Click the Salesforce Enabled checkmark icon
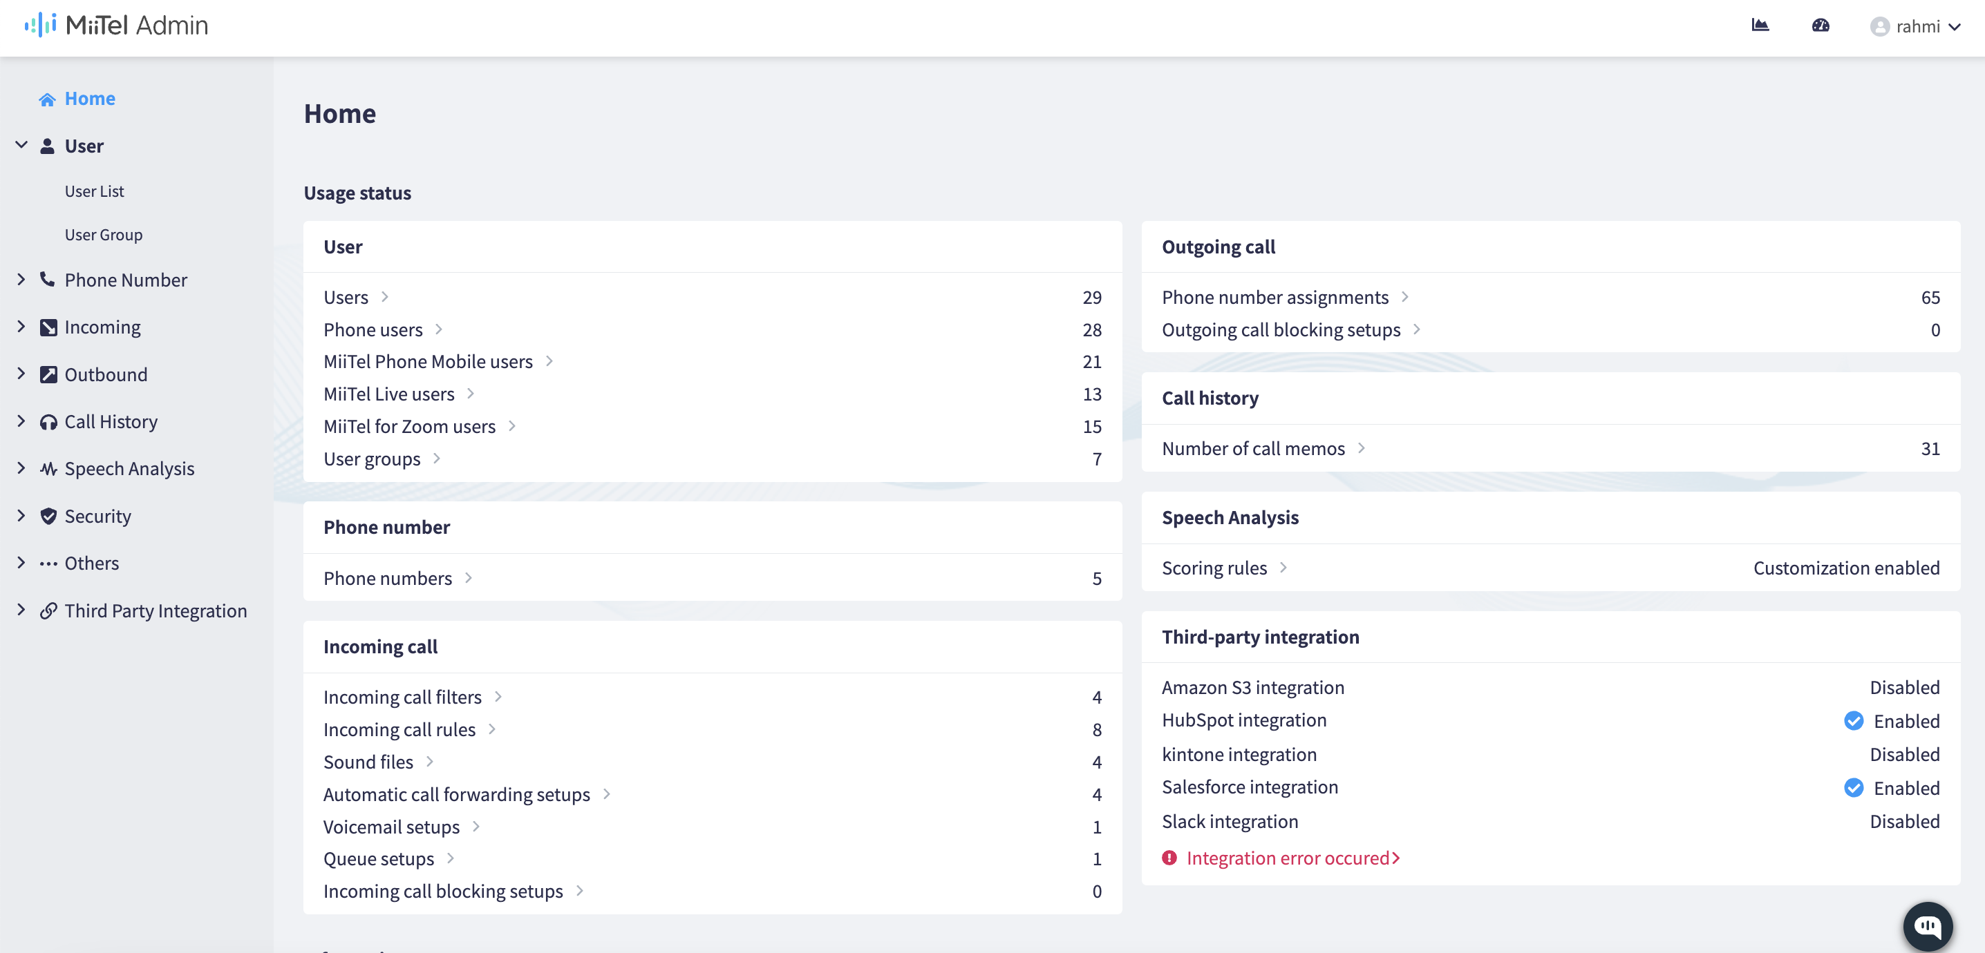Viewport: 1985px width, 953px height. (x=1854, y=787)
